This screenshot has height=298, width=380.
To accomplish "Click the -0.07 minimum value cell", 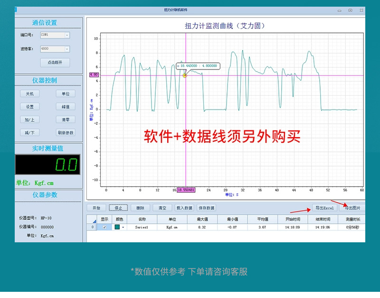I will click(x=232, y=228).
